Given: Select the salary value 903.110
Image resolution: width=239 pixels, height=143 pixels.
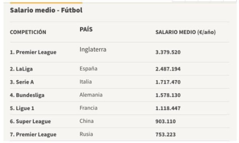Looking at the screenshot, I should (x=166, y=122).
